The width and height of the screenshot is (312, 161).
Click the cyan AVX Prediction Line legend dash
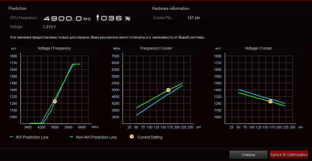pos(11,137)
